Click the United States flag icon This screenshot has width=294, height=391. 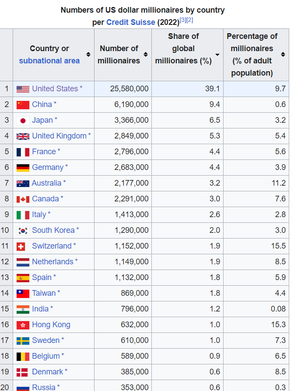(23, 89)
